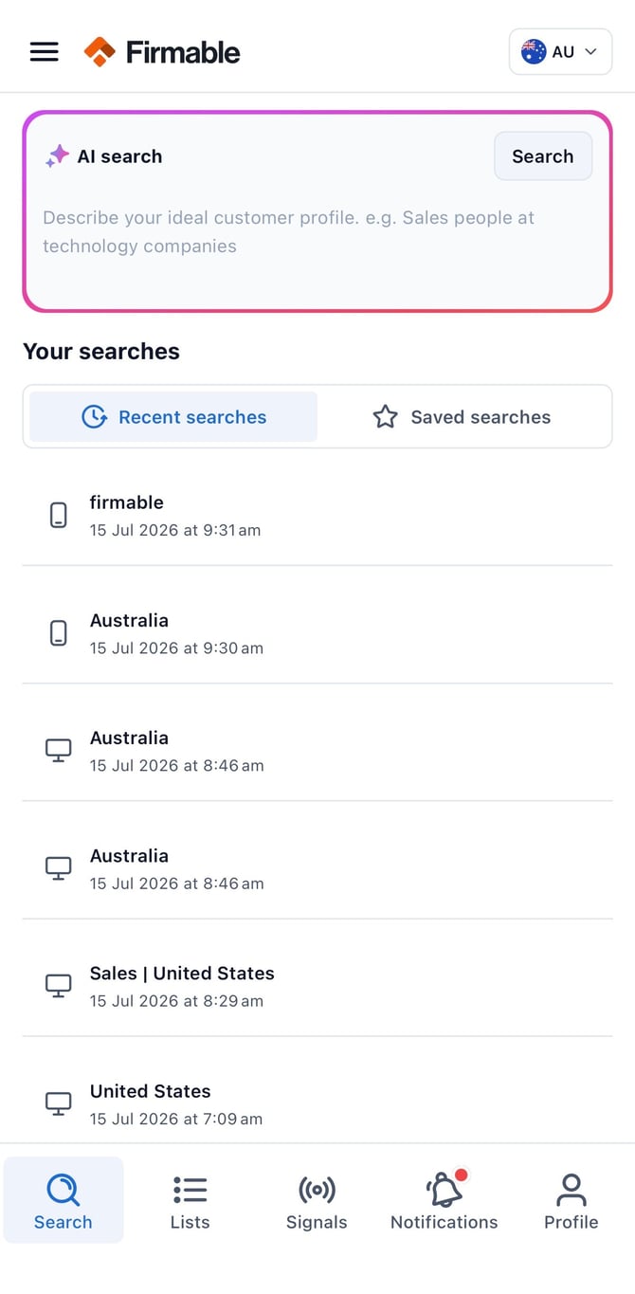Open the 'firmable' recent search
Viewport: 635px width, 1294px height.
pyautogui.click(x=317, y=516)
